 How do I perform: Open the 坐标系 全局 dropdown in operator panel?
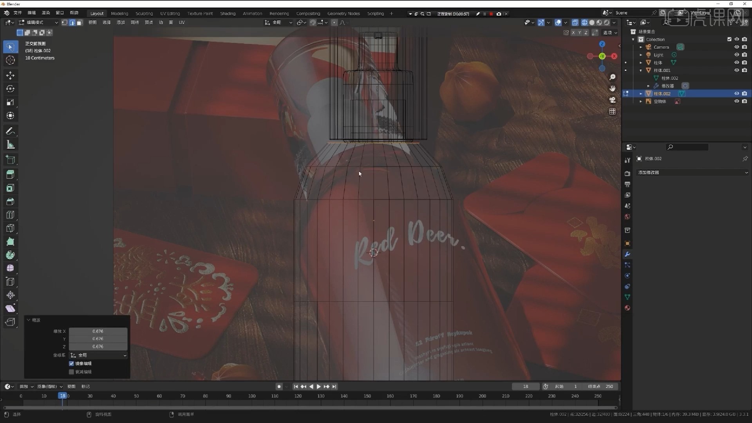click(98, 355)
